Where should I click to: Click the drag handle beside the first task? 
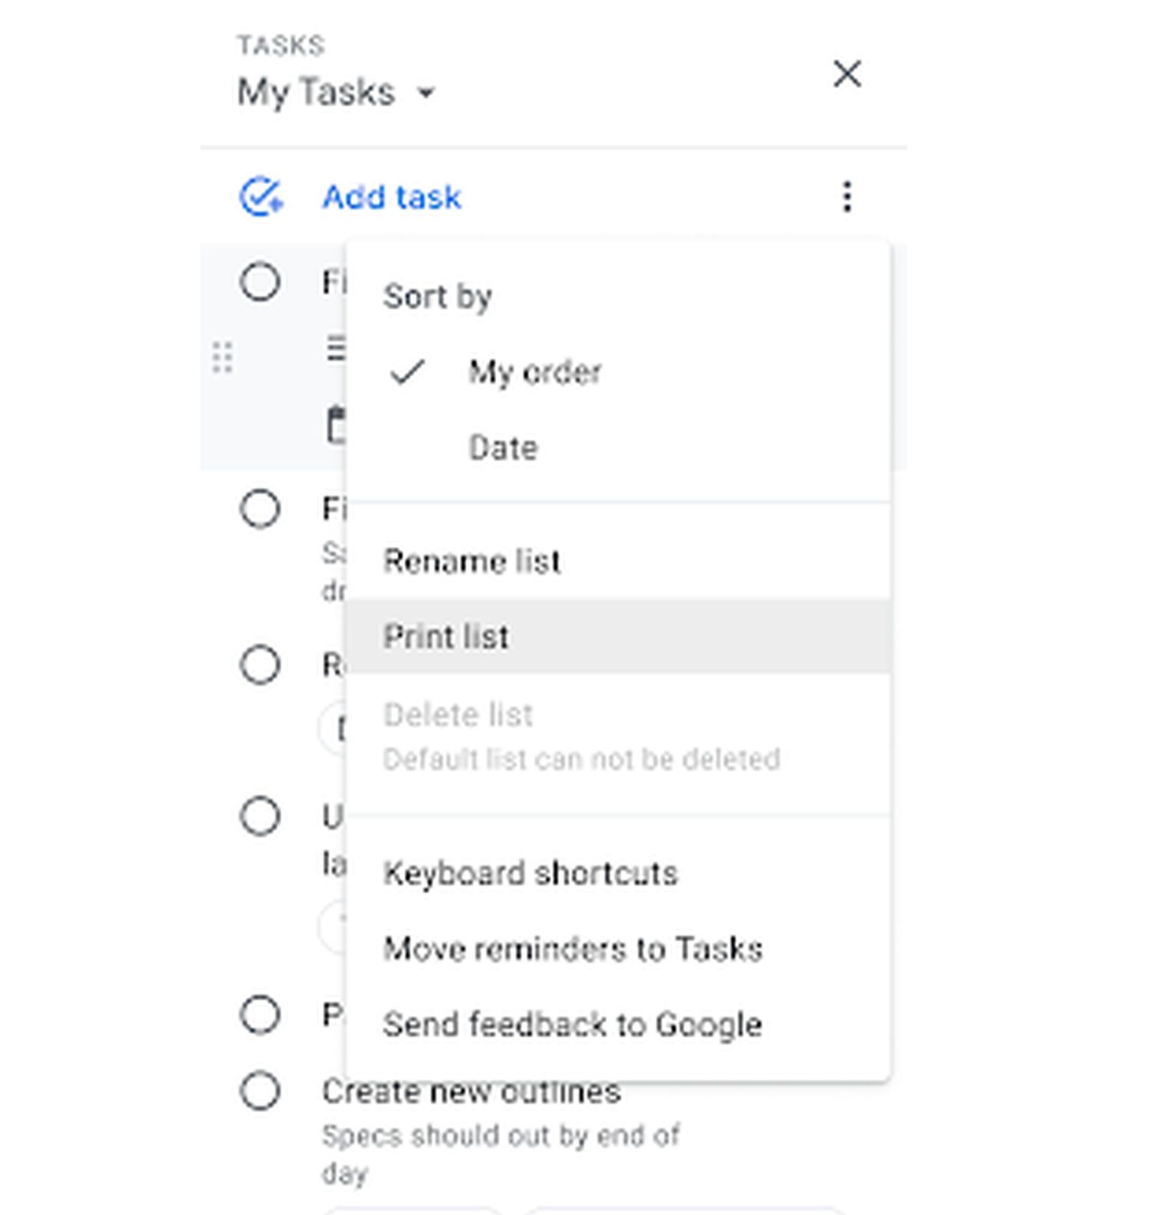coord(222,357)
